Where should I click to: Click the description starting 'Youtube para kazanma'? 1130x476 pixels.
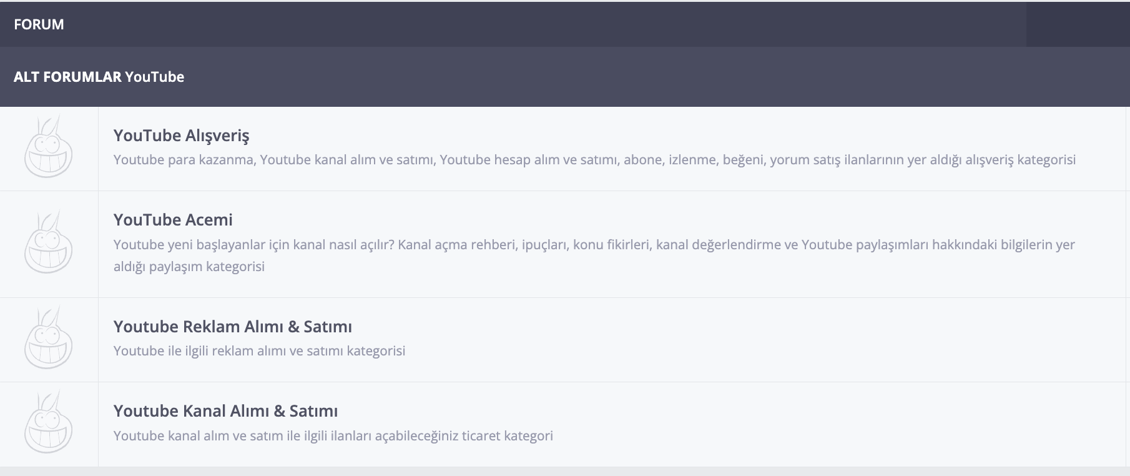(x=594, y=160)
